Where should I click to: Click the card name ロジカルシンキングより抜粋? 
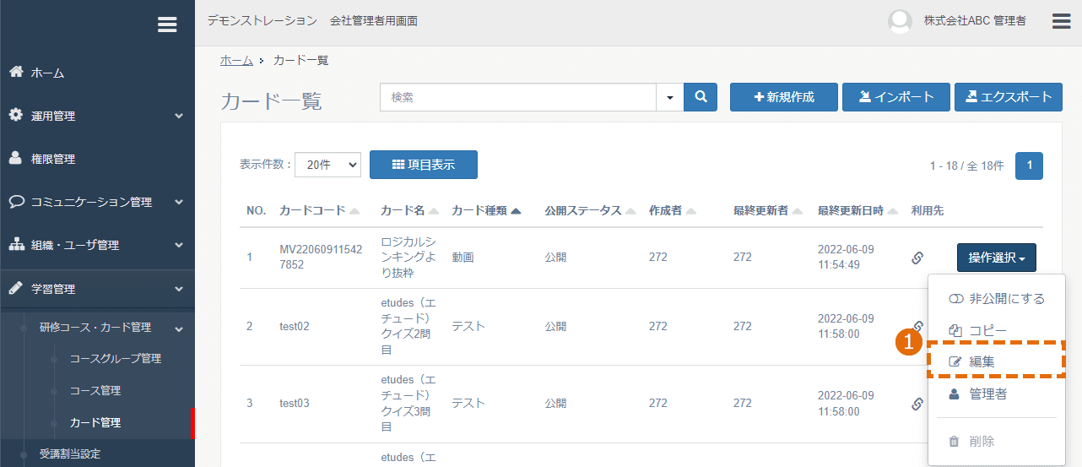(408, 258)
